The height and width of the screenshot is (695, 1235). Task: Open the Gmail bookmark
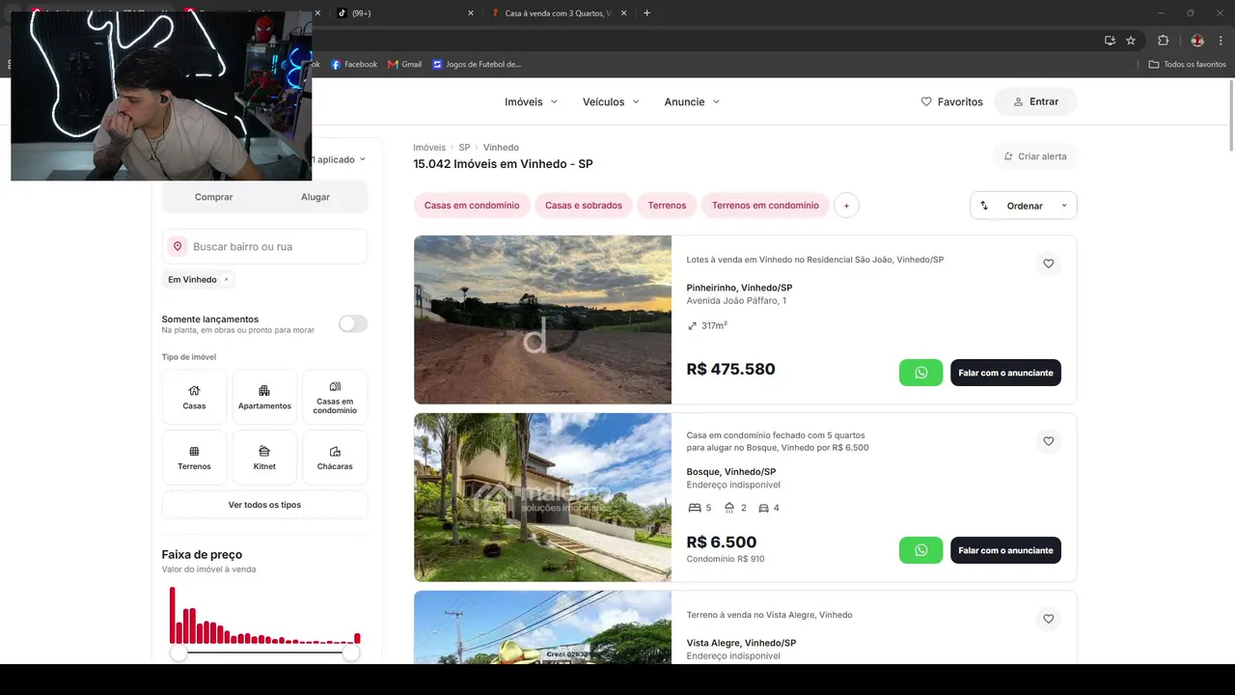coord(405,65)
